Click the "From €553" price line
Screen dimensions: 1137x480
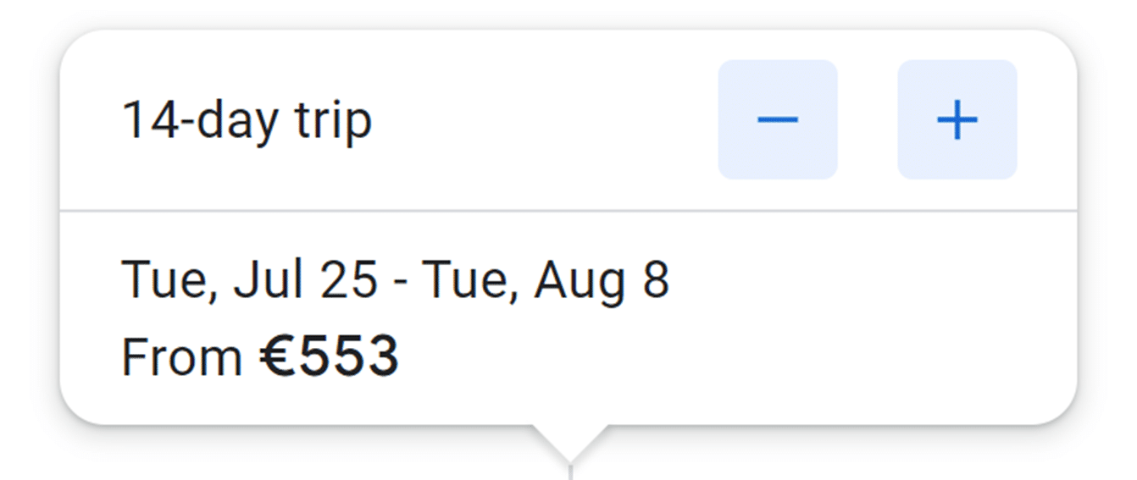point(259,356)
